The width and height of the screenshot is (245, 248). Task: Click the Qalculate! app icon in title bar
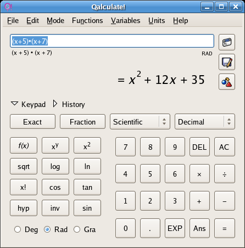[8, 7]
